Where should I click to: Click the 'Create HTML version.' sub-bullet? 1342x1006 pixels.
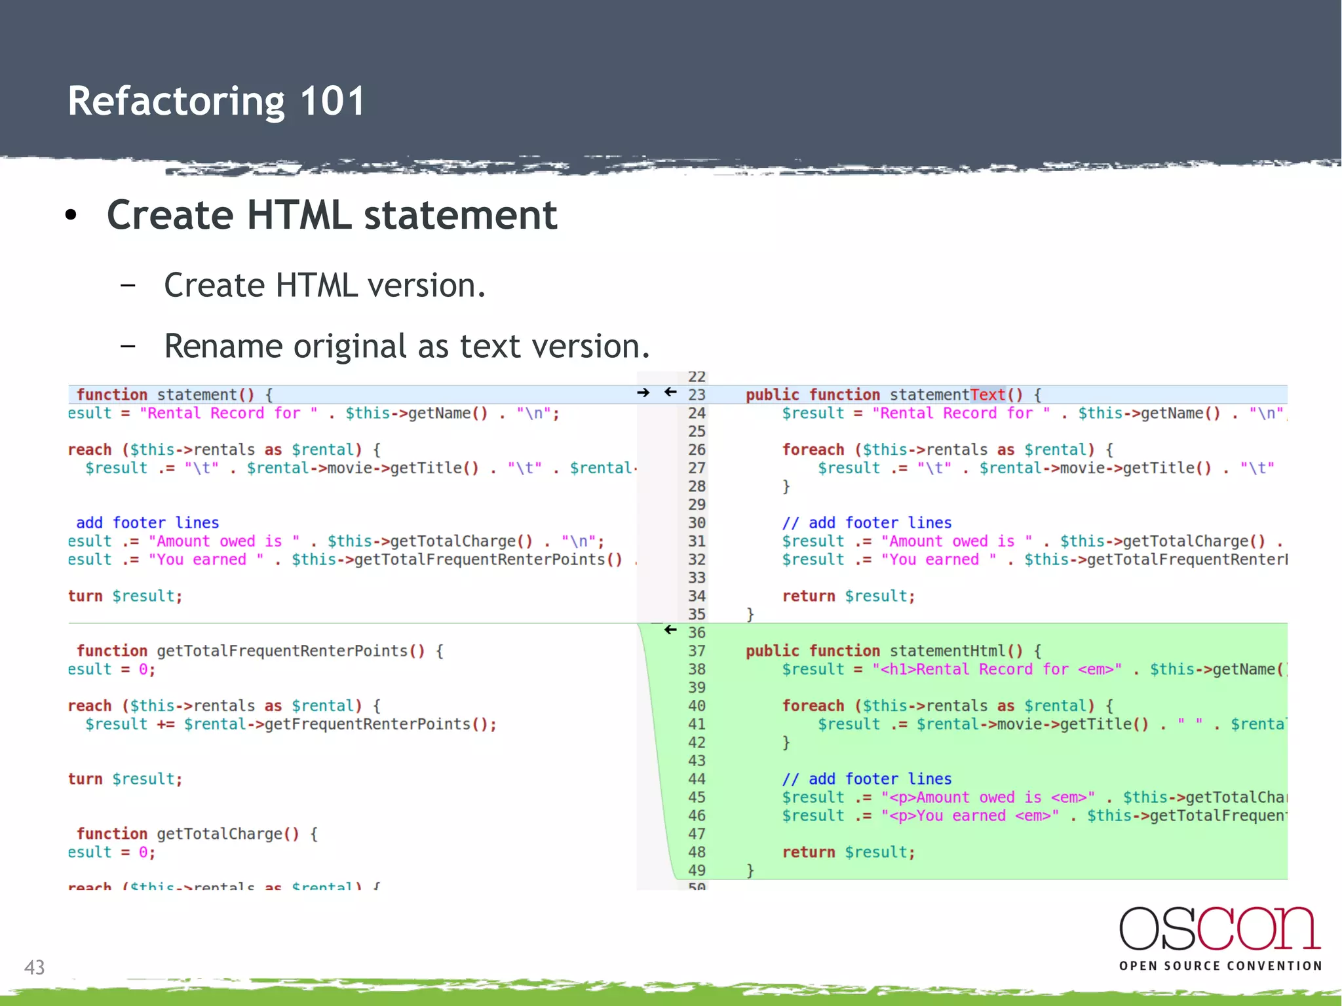tap(324, 285)
